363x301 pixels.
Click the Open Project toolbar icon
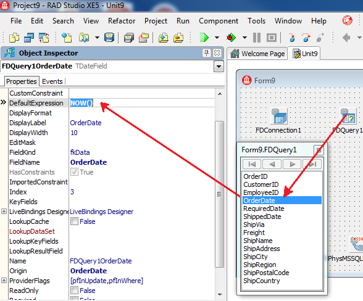pos(84,38)
